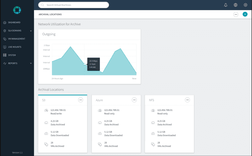This screenshot has width=252, height=156.
Task: Go to VM Management
Action: [17, 39]
